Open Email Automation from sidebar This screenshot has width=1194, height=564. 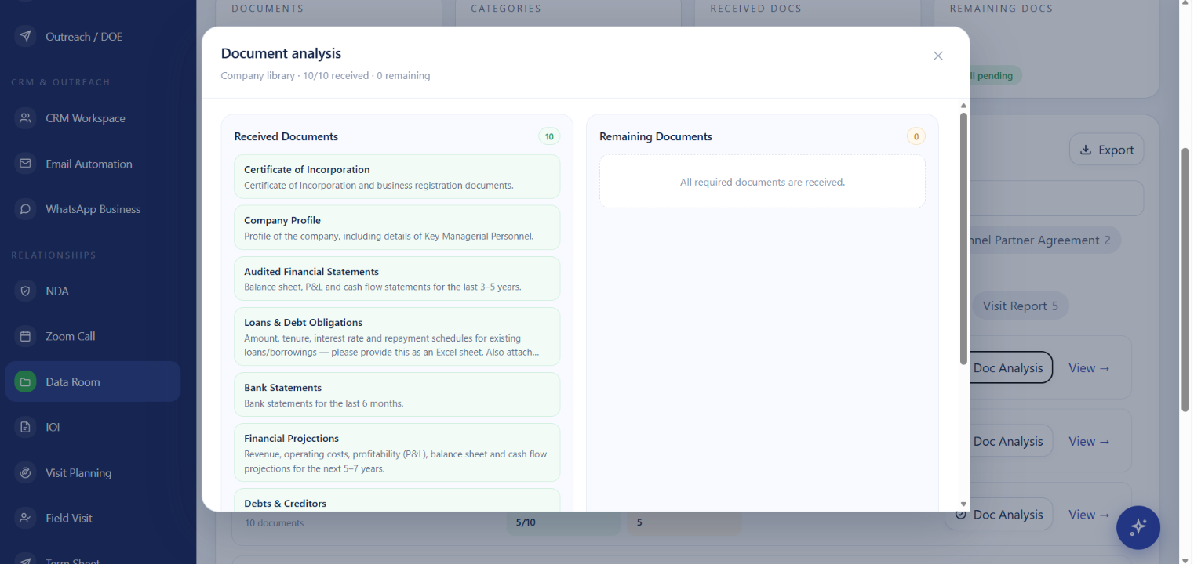pos(93,164)
